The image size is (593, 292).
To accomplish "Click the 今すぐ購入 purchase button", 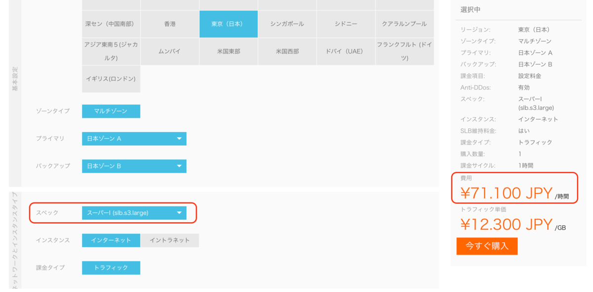I will (487, 246).
